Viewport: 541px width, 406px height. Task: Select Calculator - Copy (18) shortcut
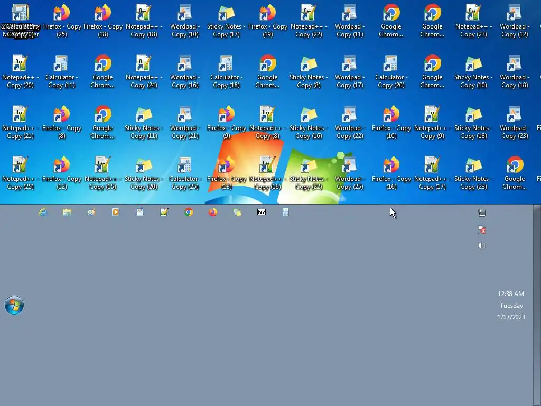(226, 71)
